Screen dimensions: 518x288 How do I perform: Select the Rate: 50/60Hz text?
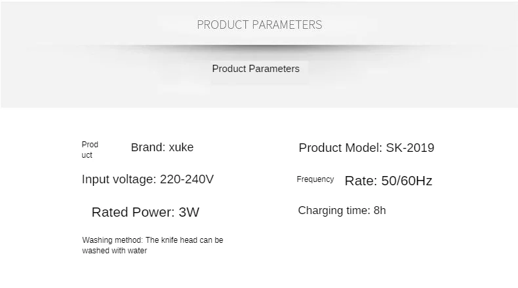[x=388, y=181]
